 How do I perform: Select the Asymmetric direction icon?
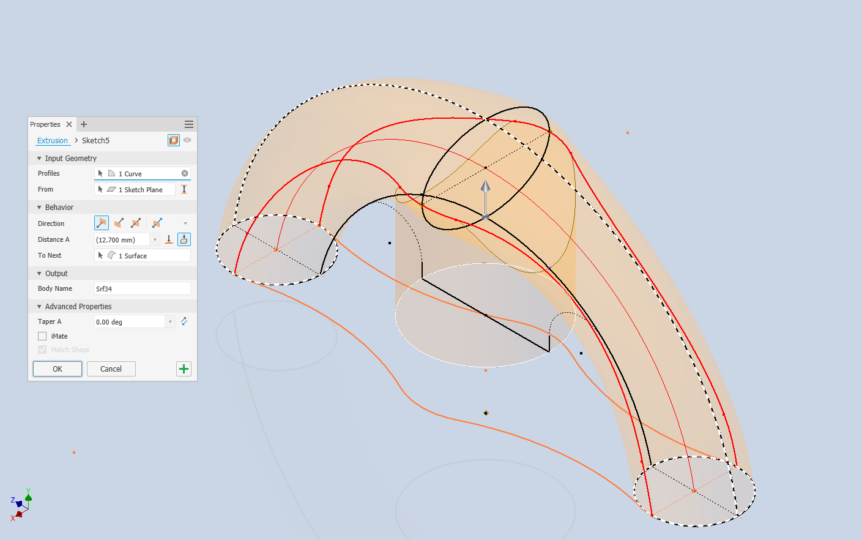157,223
